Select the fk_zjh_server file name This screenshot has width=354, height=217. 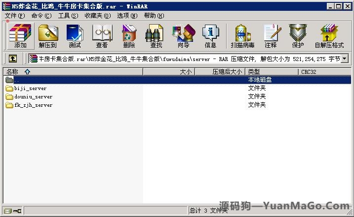[33, 105]
